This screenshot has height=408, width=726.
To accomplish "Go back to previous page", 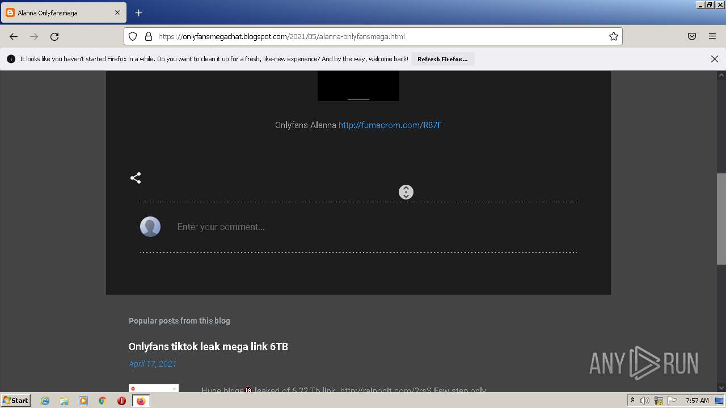I will [x=14, y=36].
